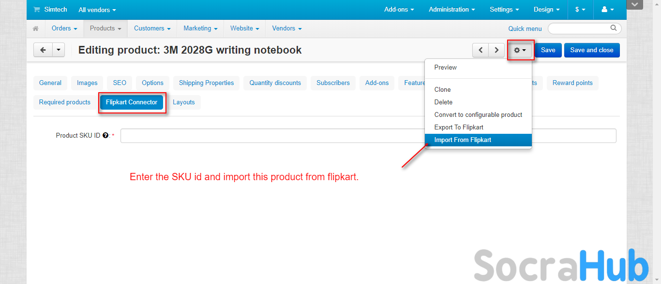Click the search magnifier icon
The width and height of the screenshot is (661, 284).
click(614, 28)
